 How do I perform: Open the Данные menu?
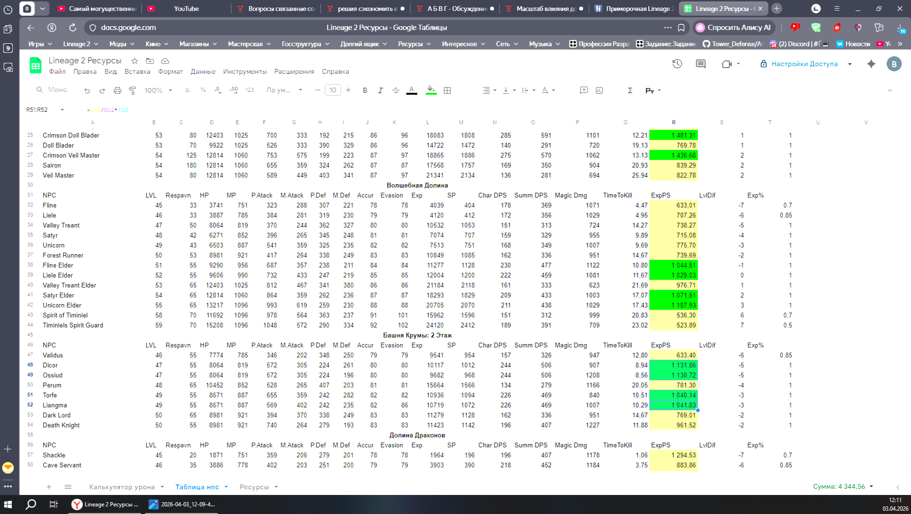[x=203, y=71]
